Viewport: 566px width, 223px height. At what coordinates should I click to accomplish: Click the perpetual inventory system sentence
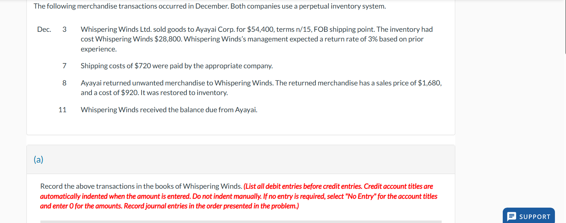pos(209,6)
